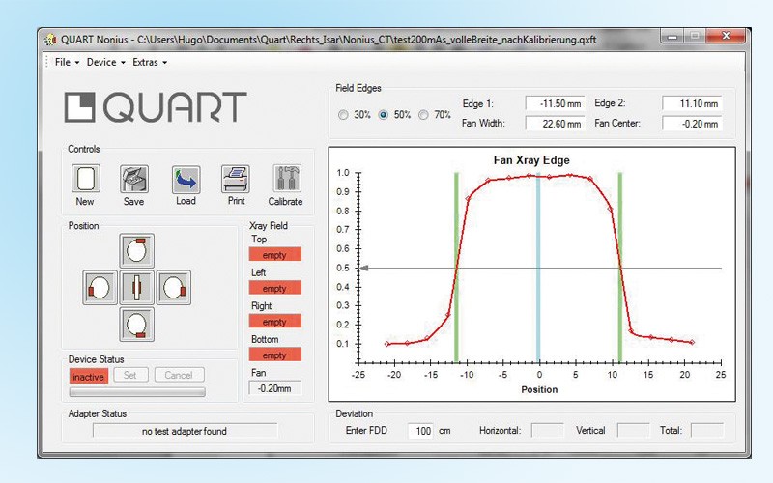Image resolution: width=773 pixels, height=483 pixels.
Task: Select the 70% field edge option
Action: click(423, 115)
